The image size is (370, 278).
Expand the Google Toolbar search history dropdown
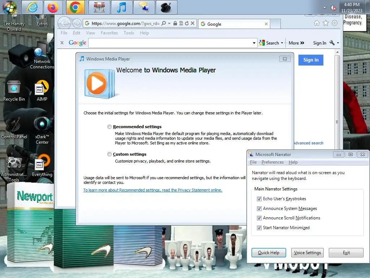pos(254,43)
